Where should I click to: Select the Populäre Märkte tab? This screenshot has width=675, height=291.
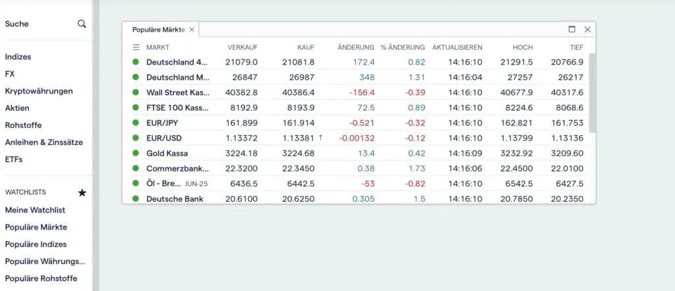pyautogui.click(x=158, y=30)
